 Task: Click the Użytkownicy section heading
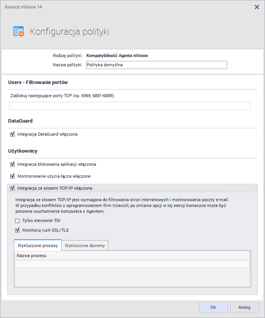click(23, 151)
